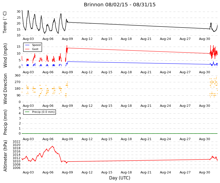
Task: Click the Gust legend entry in wind plot
Action: pos(32,49)
